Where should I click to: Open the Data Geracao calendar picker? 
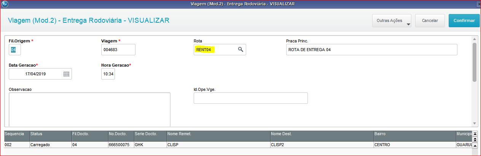pyautogui.click(x=66, y=74)
